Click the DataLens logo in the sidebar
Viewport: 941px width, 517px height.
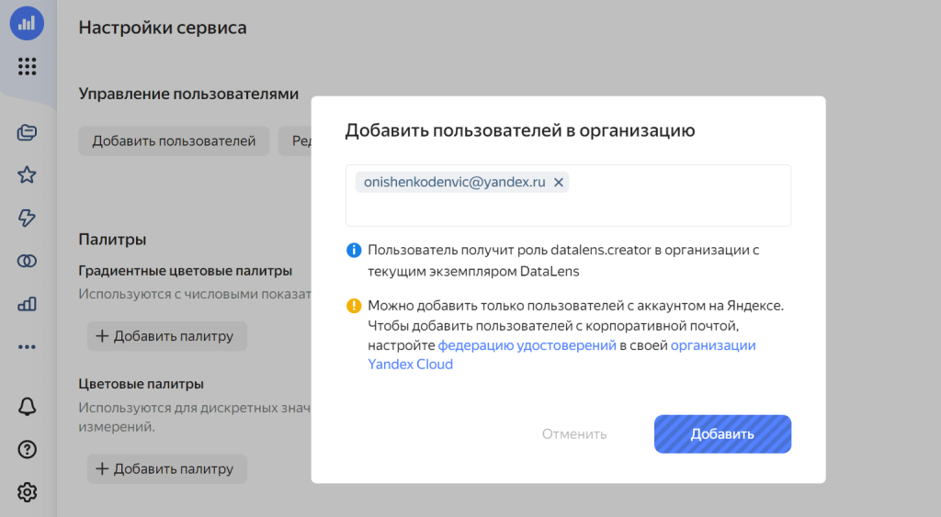[27, 23]
